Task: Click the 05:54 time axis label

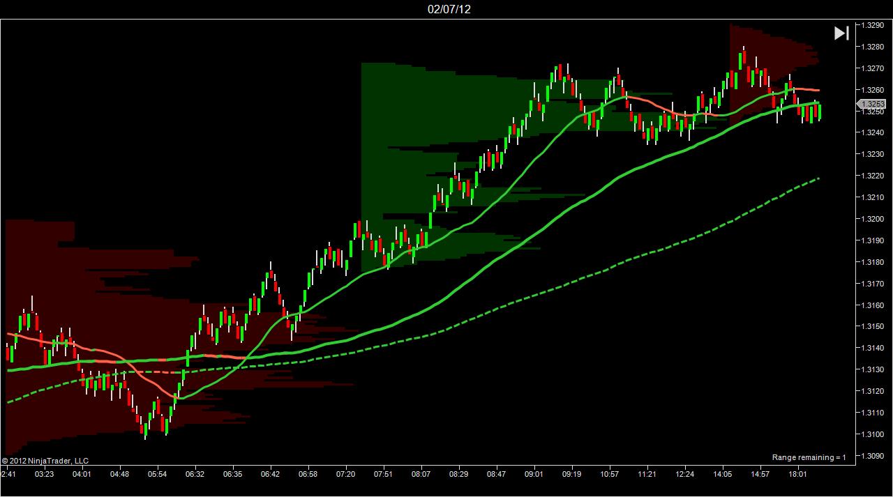Action: [157, 474]
